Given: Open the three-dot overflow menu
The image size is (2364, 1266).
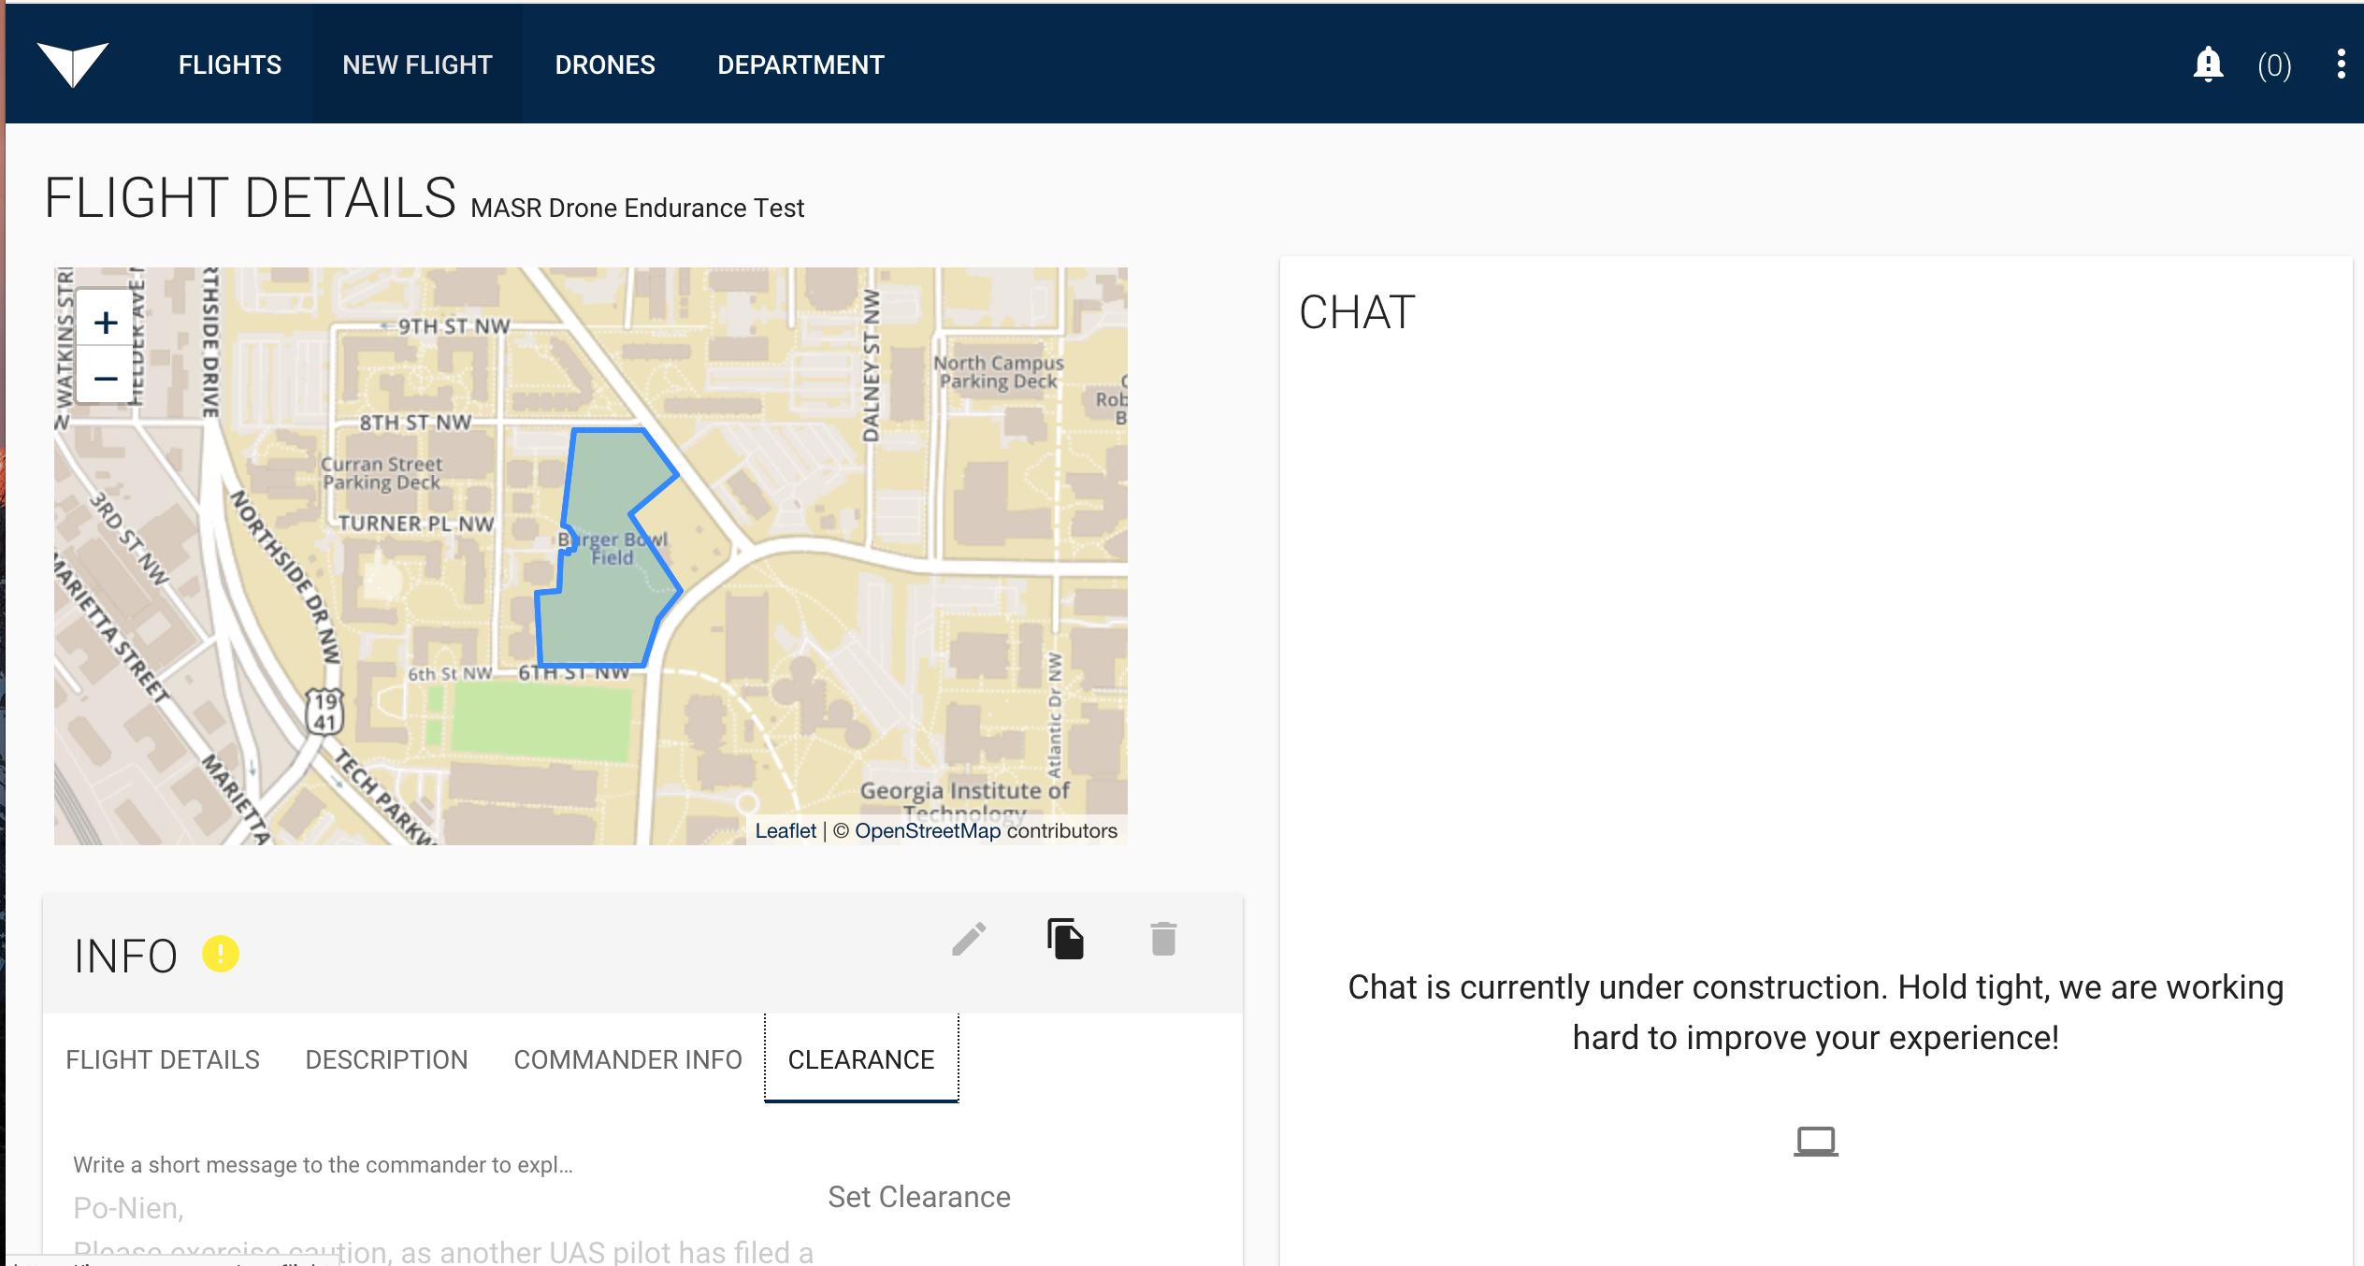Looking at the screenshot, I should (2341, 65).
